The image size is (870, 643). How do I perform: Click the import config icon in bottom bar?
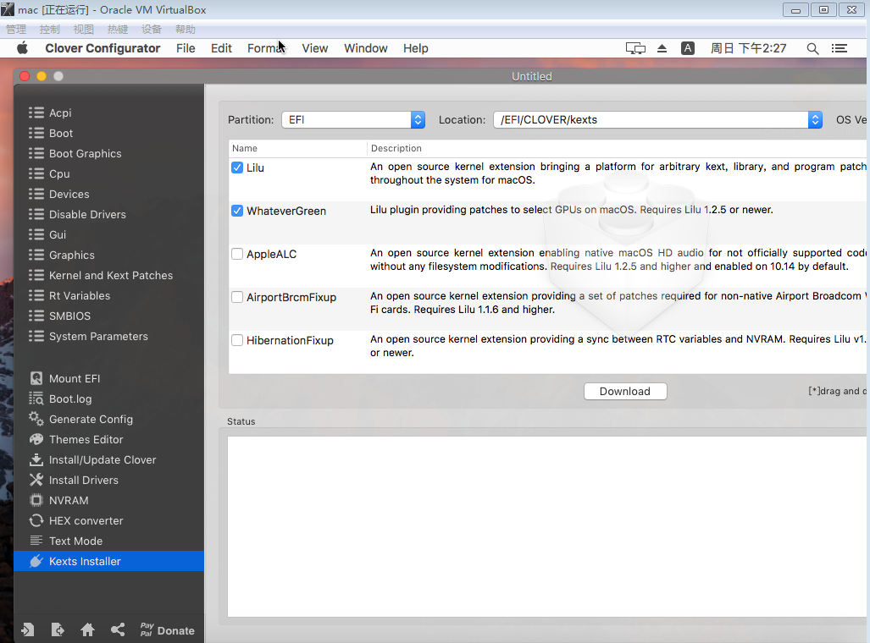point(27,629)
